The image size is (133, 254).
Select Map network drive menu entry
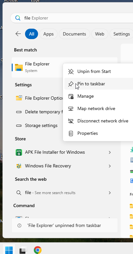99,108
